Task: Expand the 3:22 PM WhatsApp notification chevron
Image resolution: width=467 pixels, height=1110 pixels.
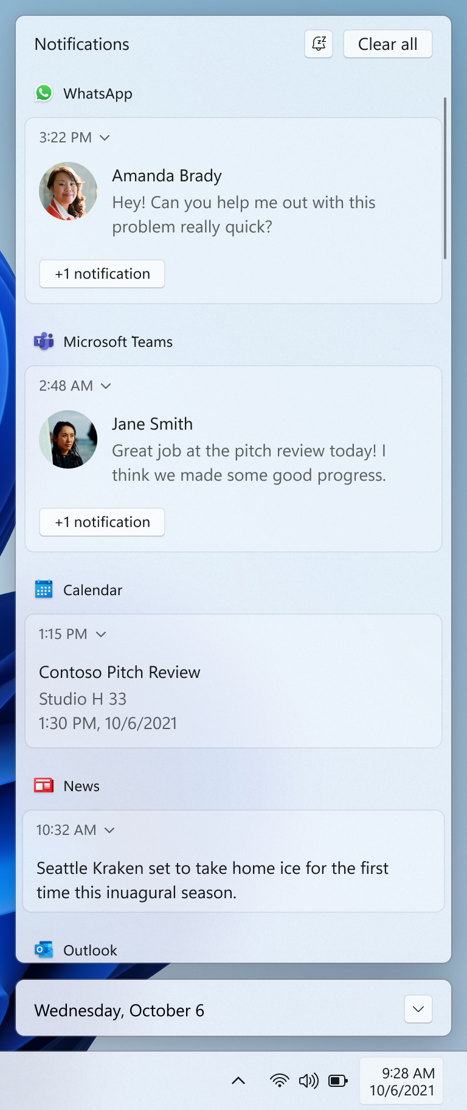Action: click(105, 138)
